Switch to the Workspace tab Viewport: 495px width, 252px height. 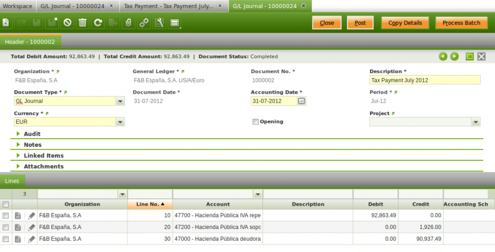tap(18, 6)
